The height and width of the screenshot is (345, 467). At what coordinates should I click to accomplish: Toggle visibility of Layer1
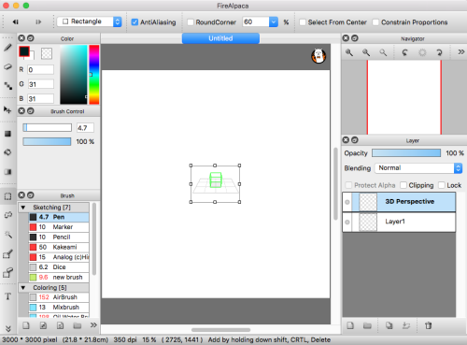tap(347, 222)
